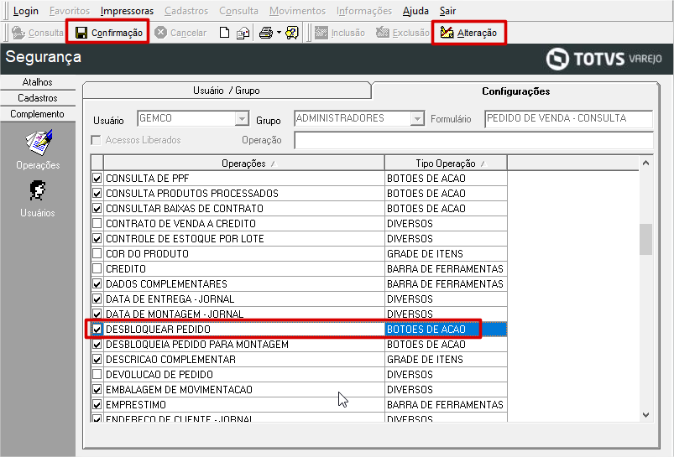Click the copy document toolbar icon
Image resolution: width=674 pixels, height=457 pixels.
coord(243,33)
